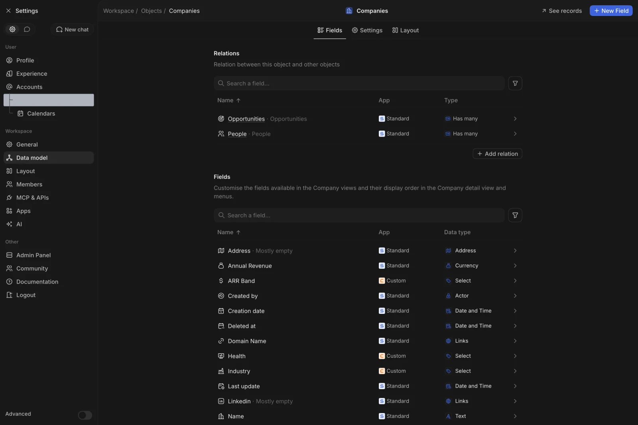
Task: Click the Creation date calendar icon
Action: [x=221, y=311]
